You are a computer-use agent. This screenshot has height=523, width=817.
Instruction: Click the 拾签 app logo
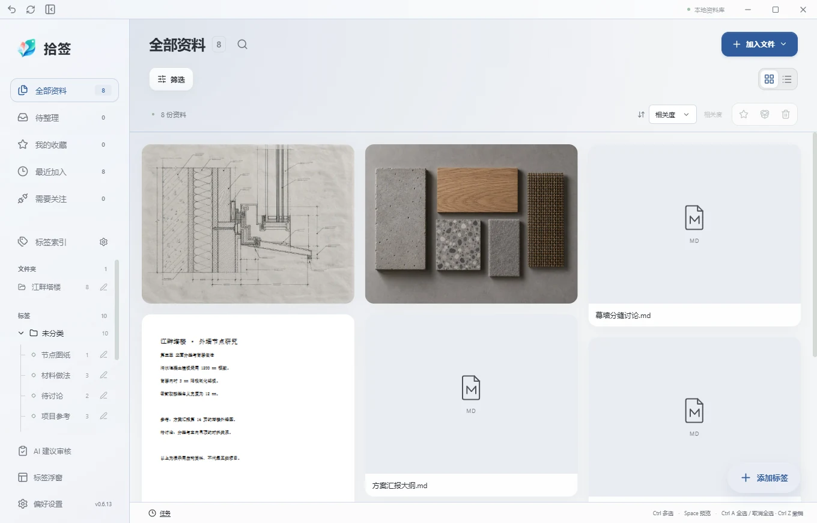tap(27, 49)
